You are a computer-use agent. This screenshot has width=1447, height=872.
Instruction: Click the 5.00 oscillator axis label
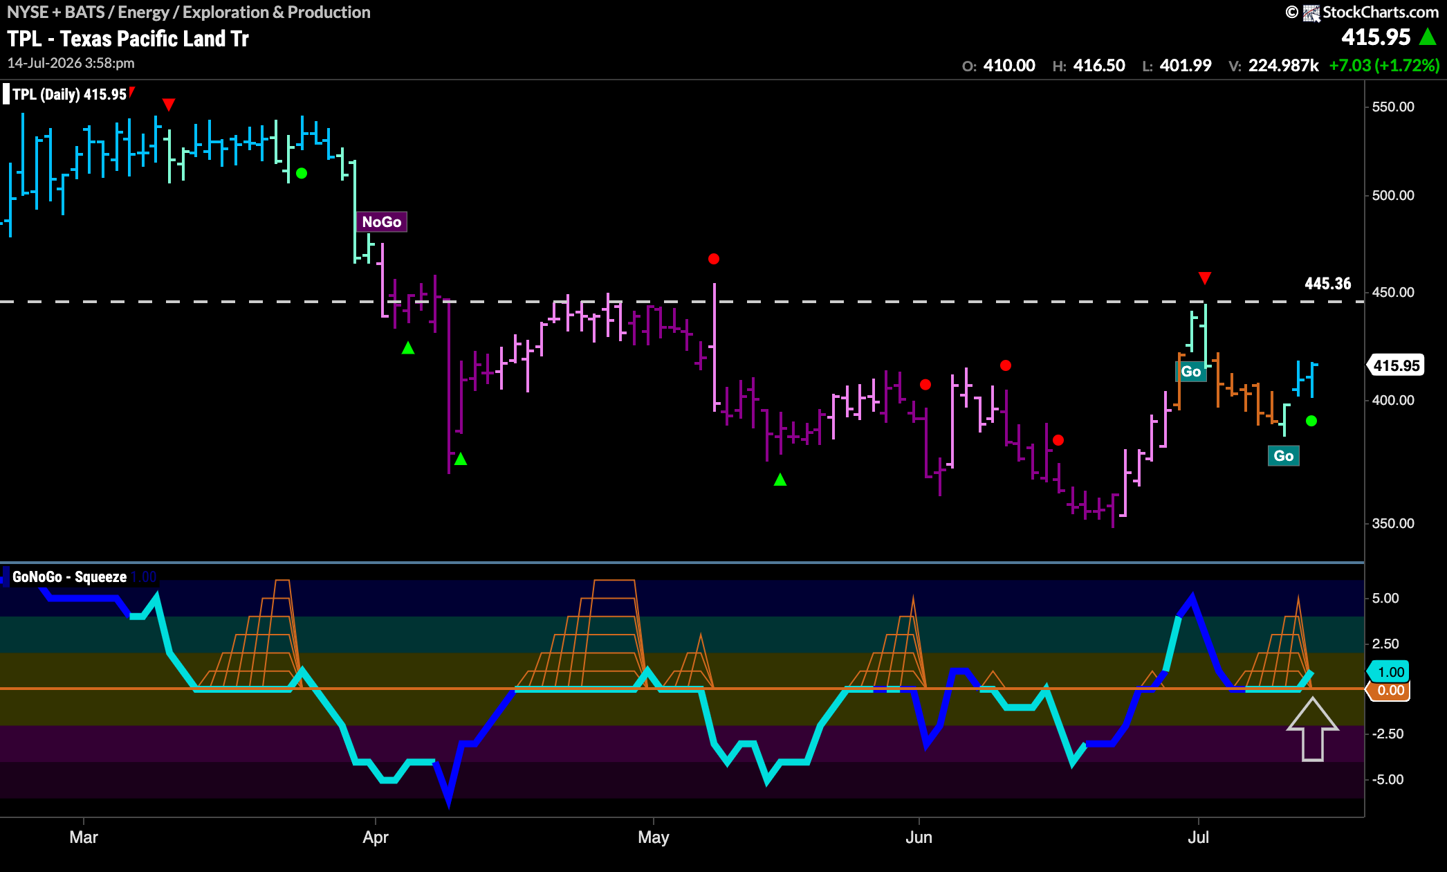pos(1385,599)
